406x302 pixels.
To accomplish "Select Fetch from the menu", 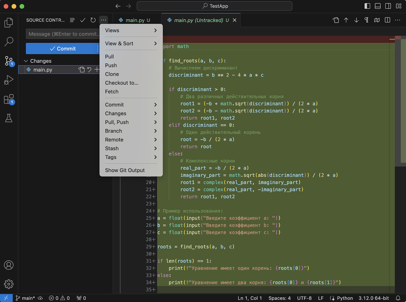I will click(x=131, y=91).
